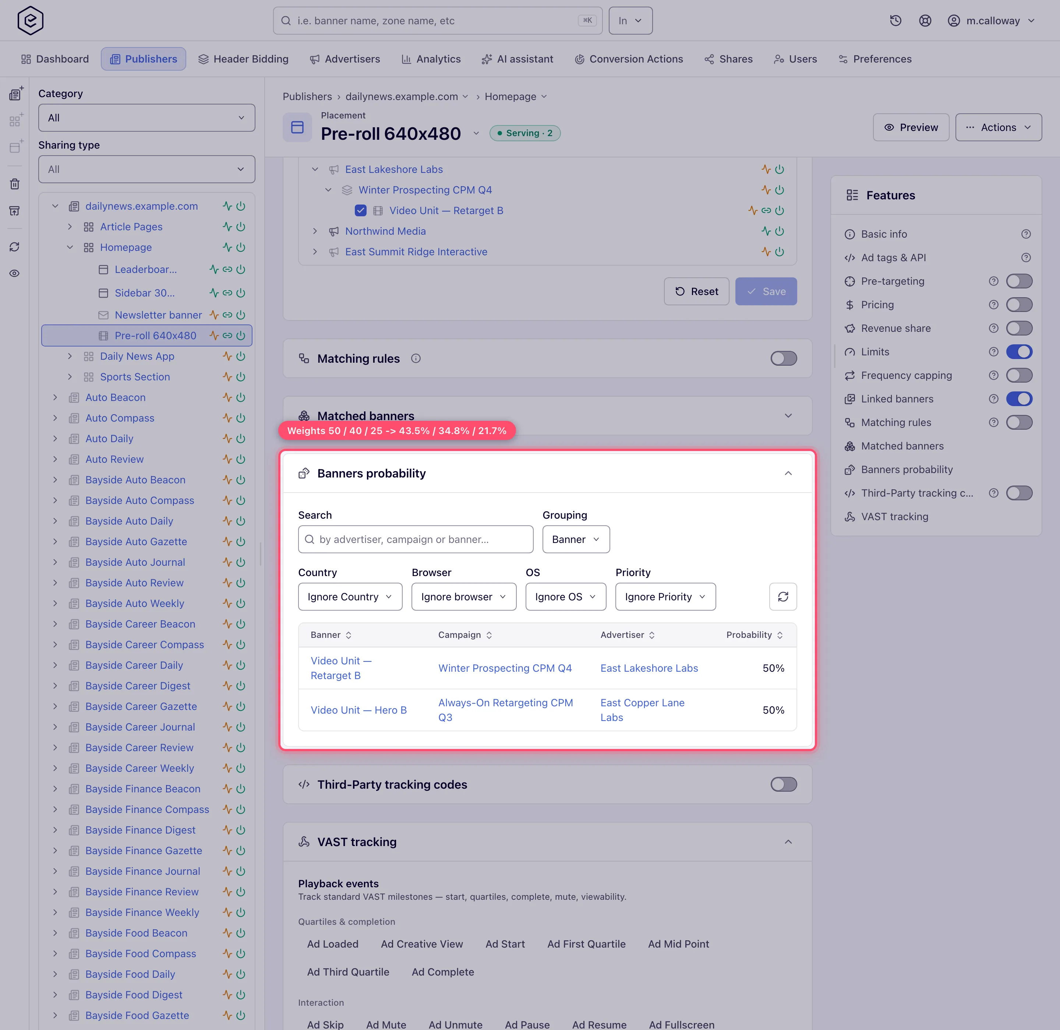This screenshot has height=1030, width=1060.
Task: Open the Ignore Priority dropdown
Action: point(665,597)
